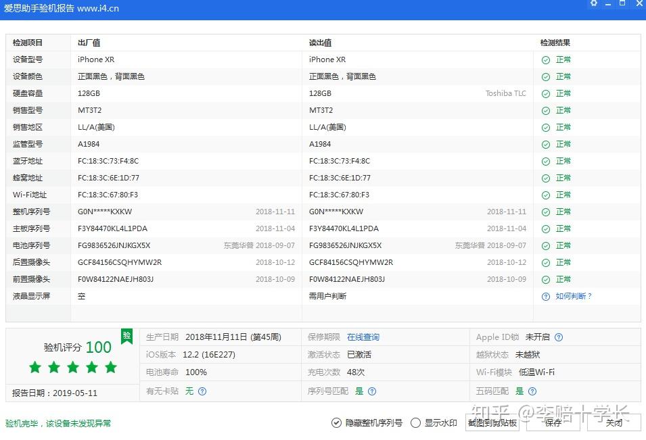Click the 截图到剪贴板 button
Viewport: 646px width, 440px height.
492,422
